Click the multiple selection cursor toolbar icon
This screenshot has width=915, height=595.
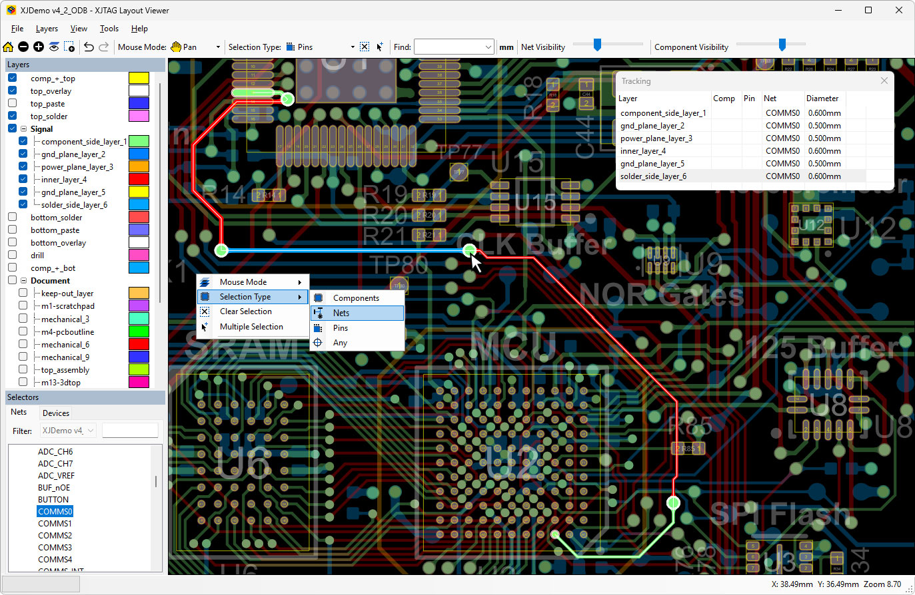[x=380, y=47]
